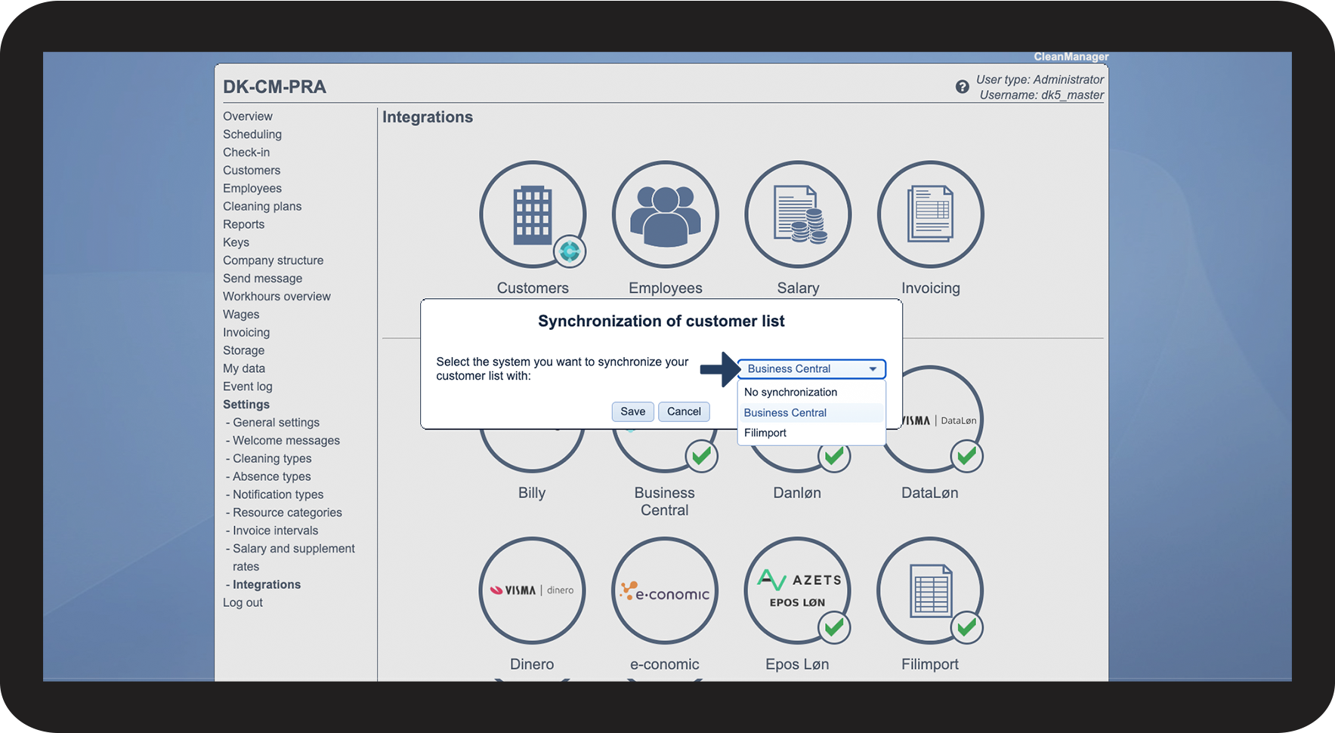Screen dimensions: 1335x733
Task: Click the Billy integration label
Action: 532,493
